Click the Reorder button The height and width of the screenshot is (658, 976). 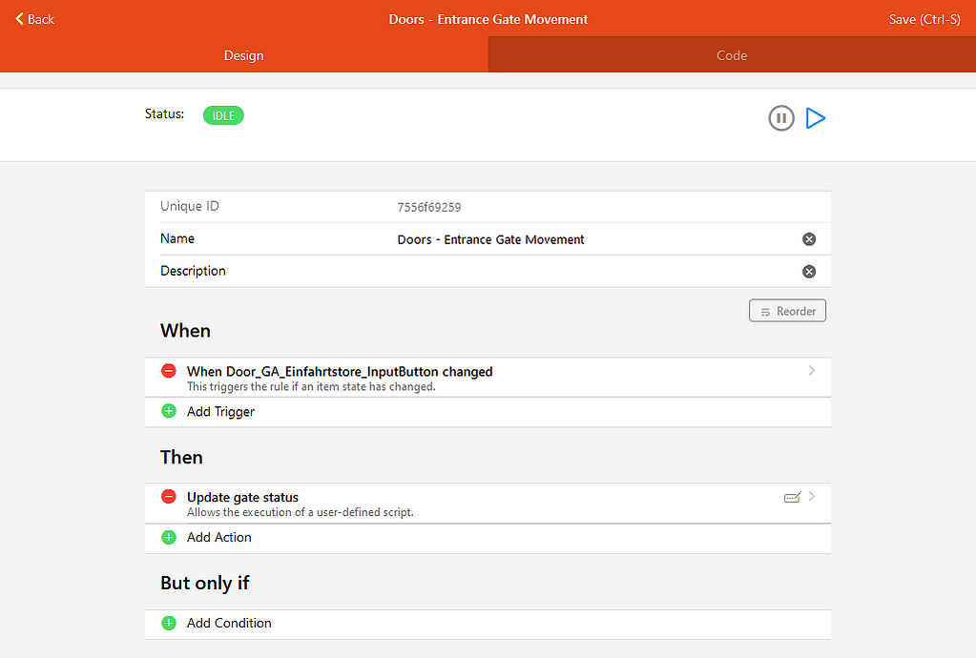(x=787, y=311)
